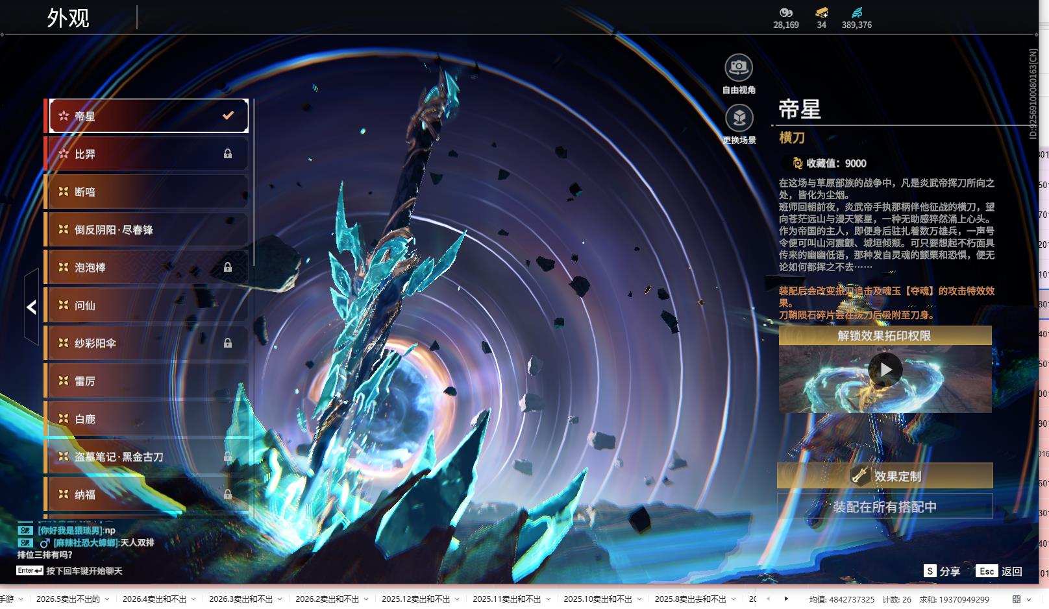The image size is (1049, 609).
Task: Click the teal feather currency icon
Action: click(x=857, y=12)
